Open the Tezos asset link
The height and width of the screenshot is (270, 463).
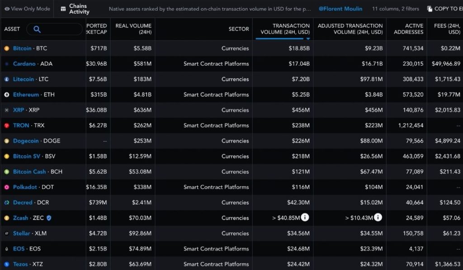coord(20,264)
